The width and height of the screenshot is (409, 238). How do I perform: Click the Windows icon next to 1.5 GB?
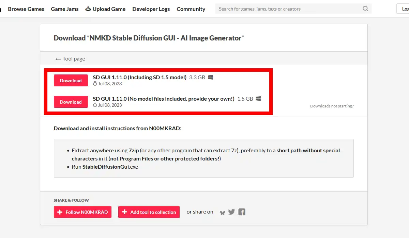[x=258, y=99]
